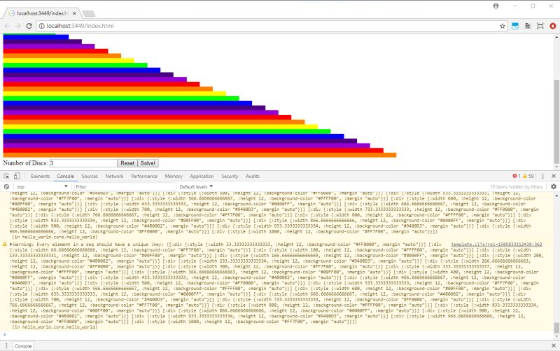Click the Solve! button
Screen dimensions: 560x351
pyautogui.click(x=148, y=163)
